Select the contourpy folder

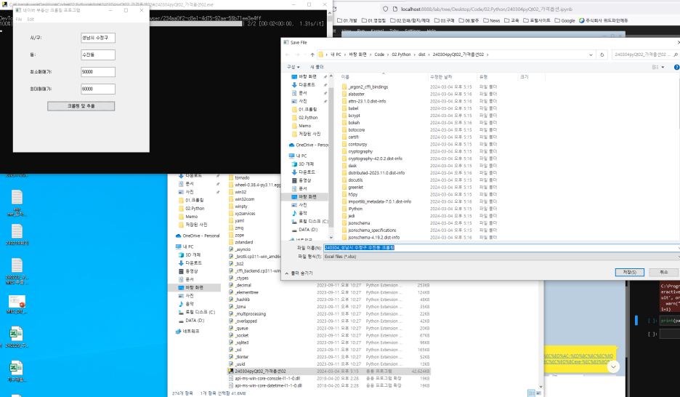357,145
